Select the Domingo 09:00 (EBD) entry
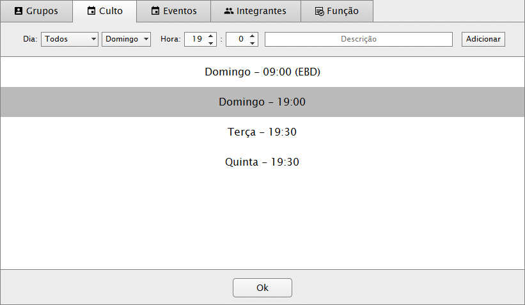Screen dimensions: 525x305 coord(262,72)
